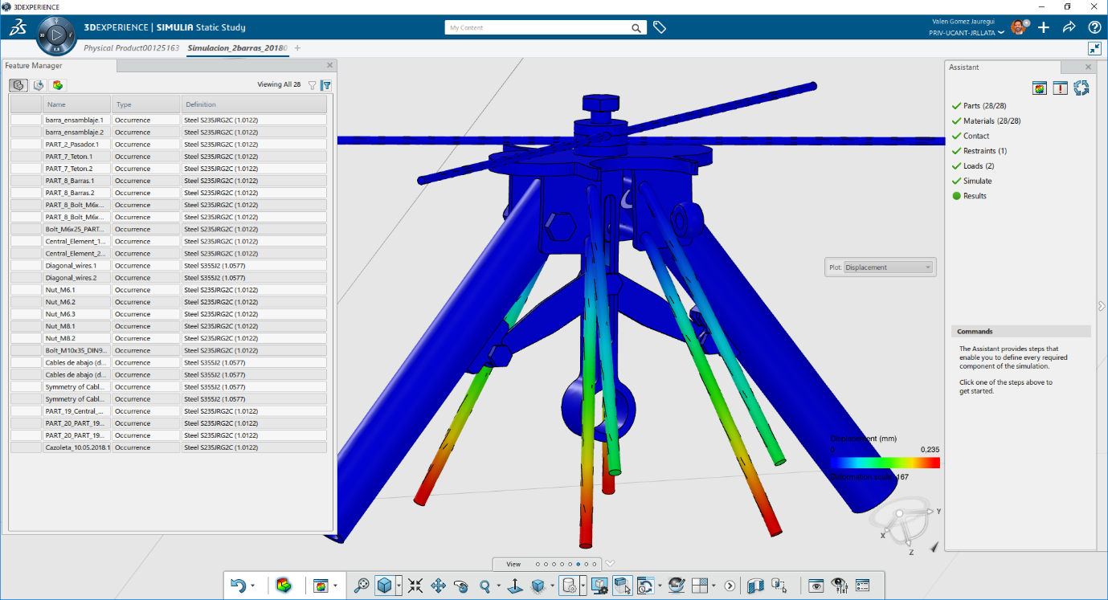
Task: Select the first View page dot
Action: tap(538, 564)
